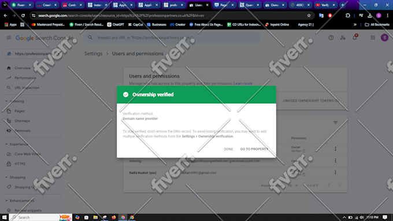
Task: Open Chrome downloads icon
Action: pyautogui.click(x=370, y=16)
